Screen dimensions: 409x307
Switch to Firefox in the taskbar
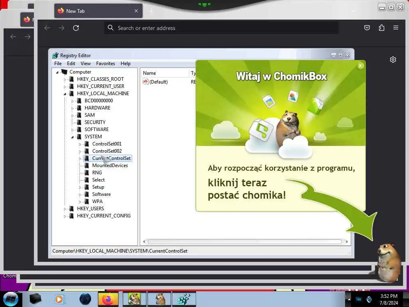(x=108, y=299)
